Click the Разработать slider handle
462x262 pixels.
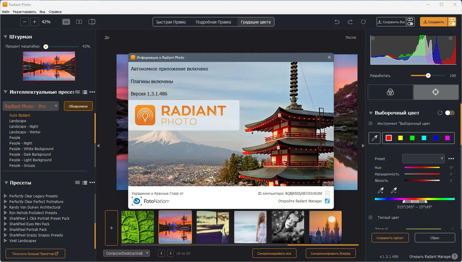[428, 75]
